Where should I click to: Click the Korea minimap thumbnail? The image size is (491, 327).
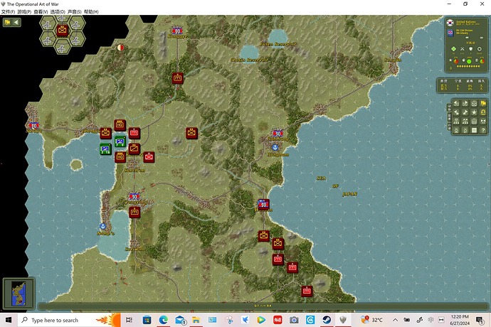(x=19, y=293)
